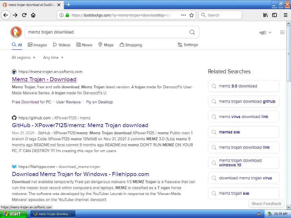Reload the current page
This screenshot has width=291, height=218.
tap(24, 15)
